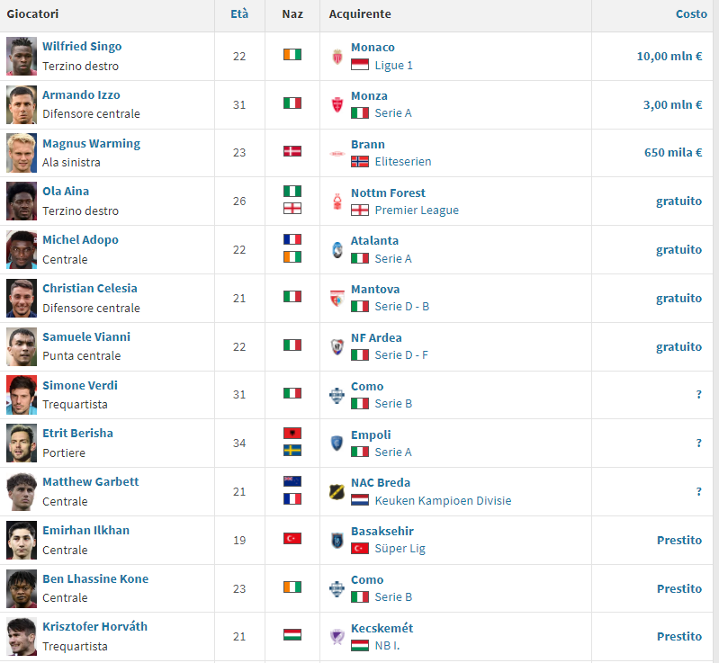Click the Atalanta club crest icon
The width and height of the screenshot is (719, 663).
tap(337, 250)
